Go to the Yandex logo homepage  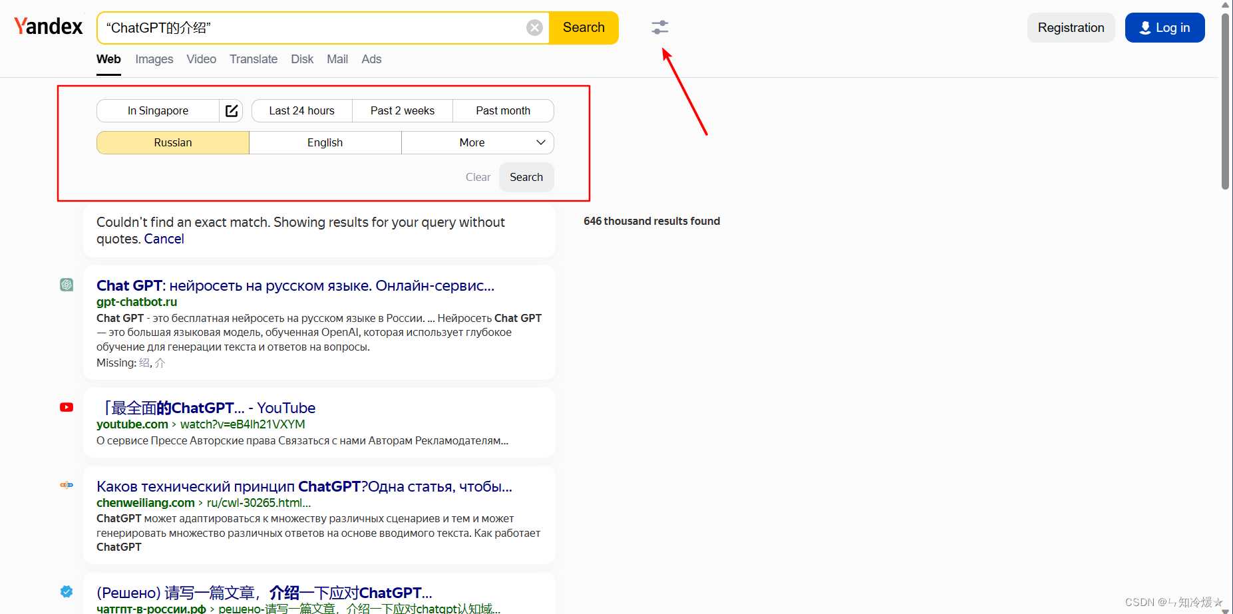(x=49, y=27)
